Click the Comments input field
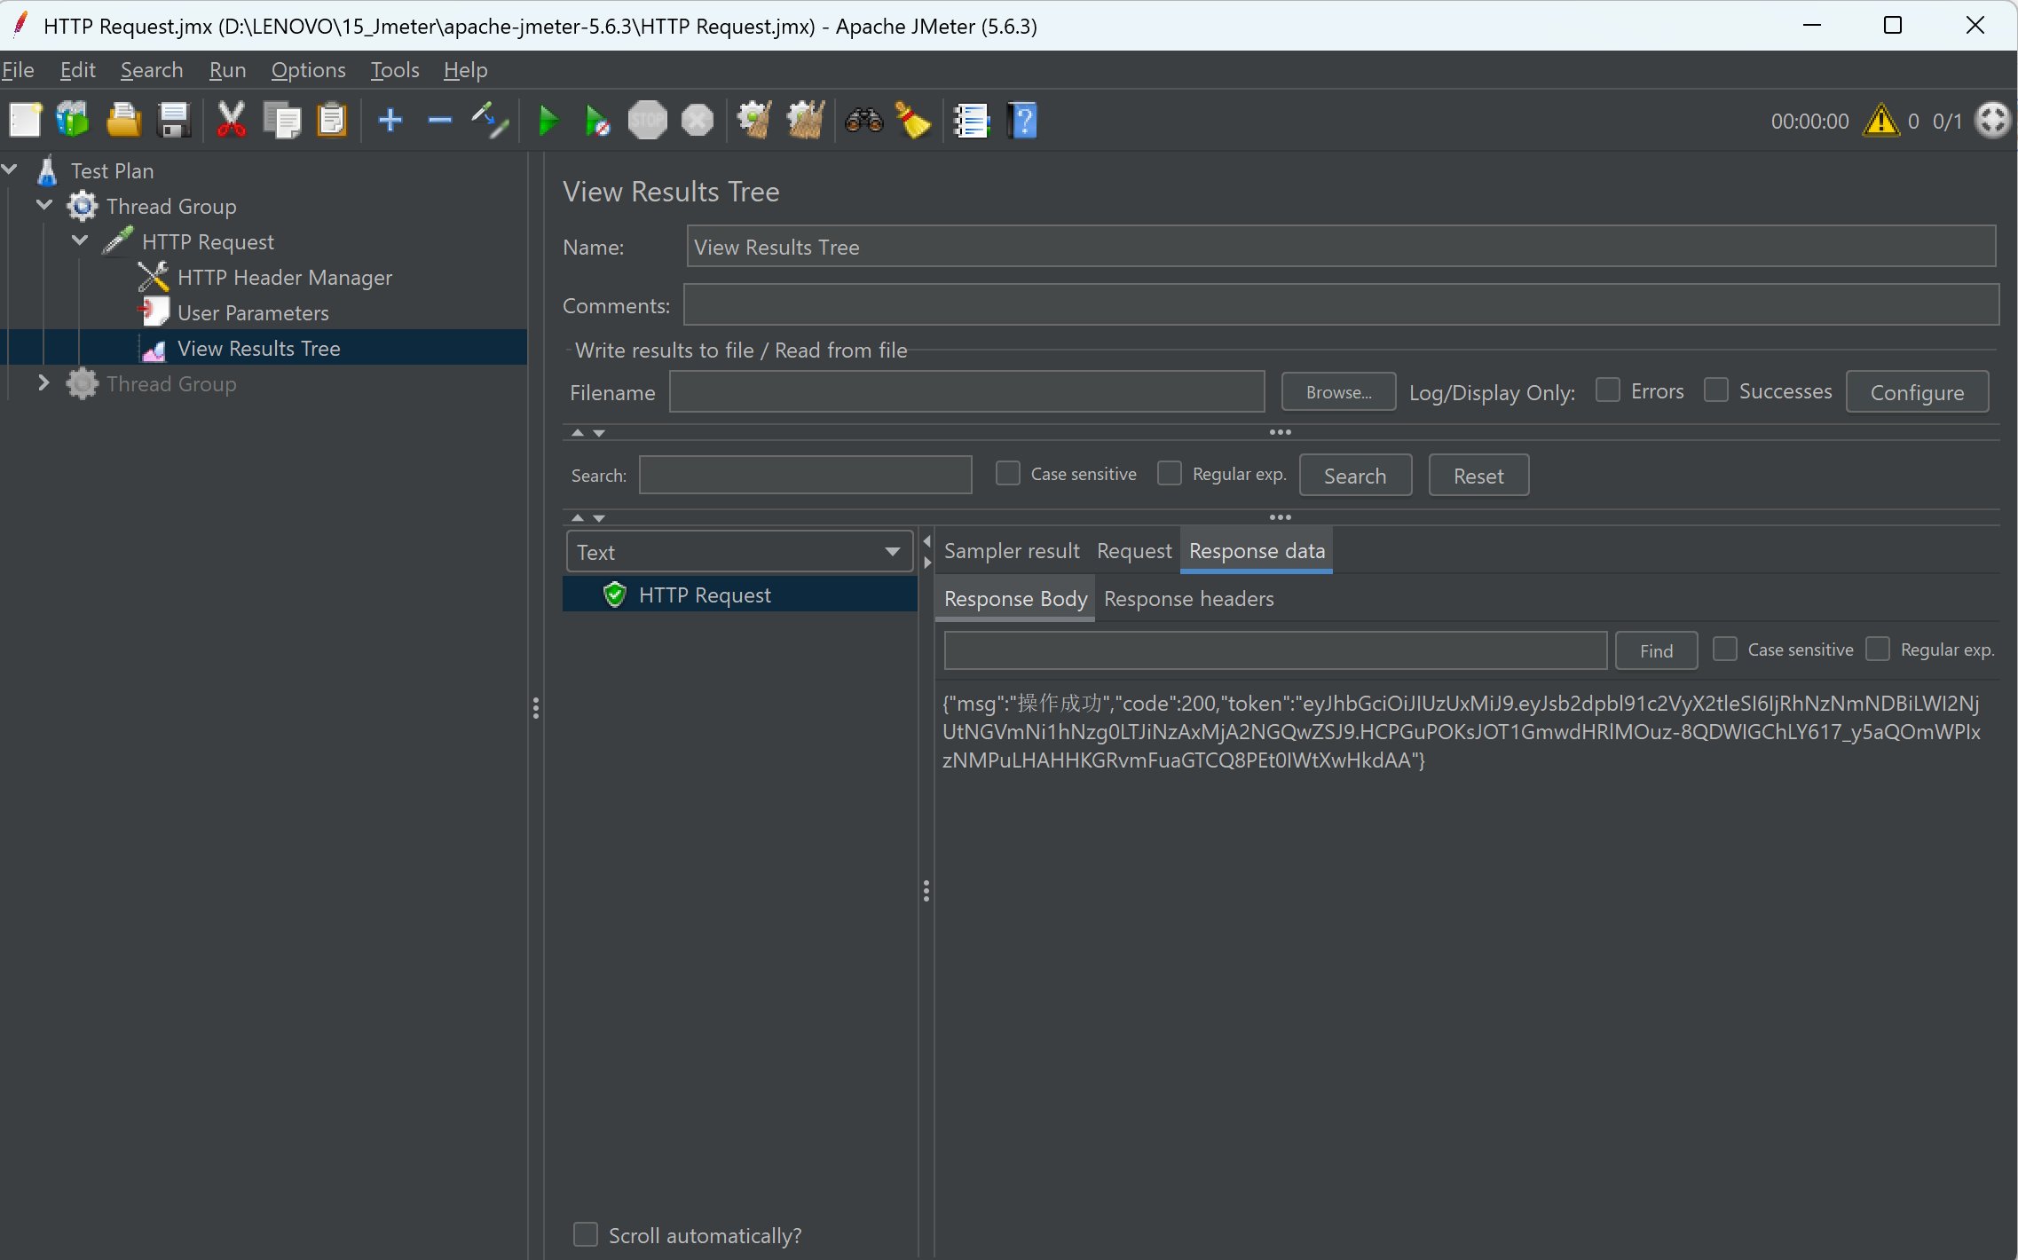Viewport: 2018px width, 1260px height. click(1341, 305)
